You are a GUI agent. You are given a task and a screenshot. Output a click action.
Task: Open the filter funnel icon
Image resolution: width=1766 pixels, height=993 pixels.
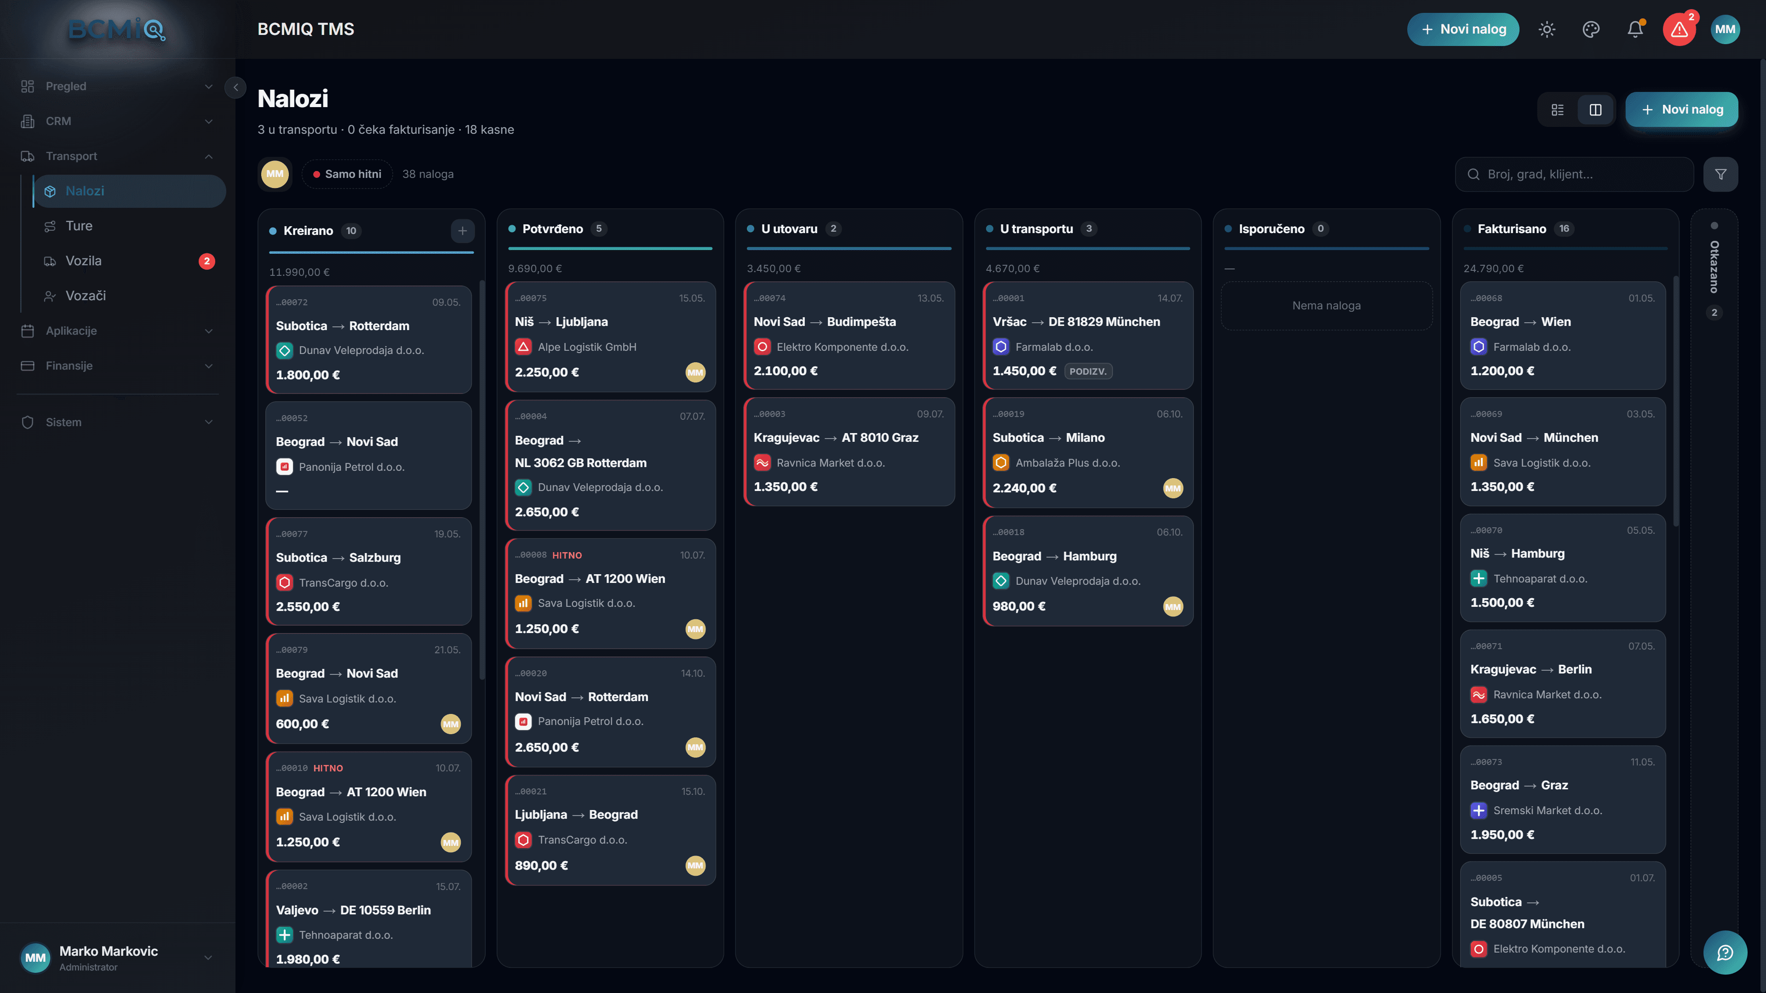(x=1720, y=174)
